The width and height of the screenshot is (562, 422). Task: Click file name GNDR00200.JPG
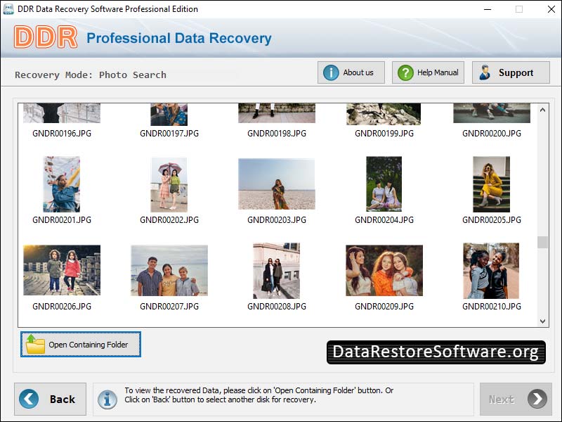tap(492, 134)
